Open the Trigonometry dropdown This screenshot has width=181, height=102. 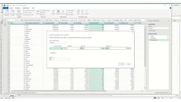(70, 11)
